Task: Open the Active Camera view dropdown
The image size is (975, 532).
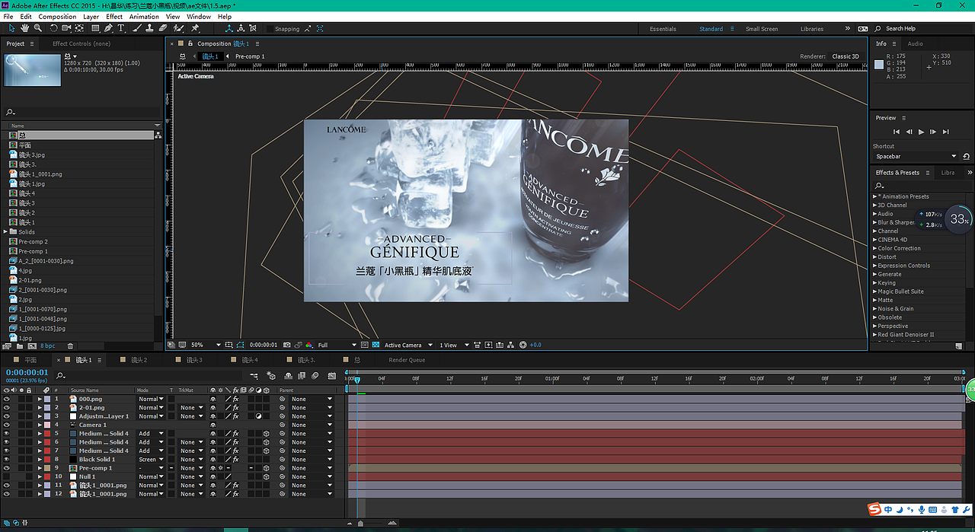Action: point(408,344)
